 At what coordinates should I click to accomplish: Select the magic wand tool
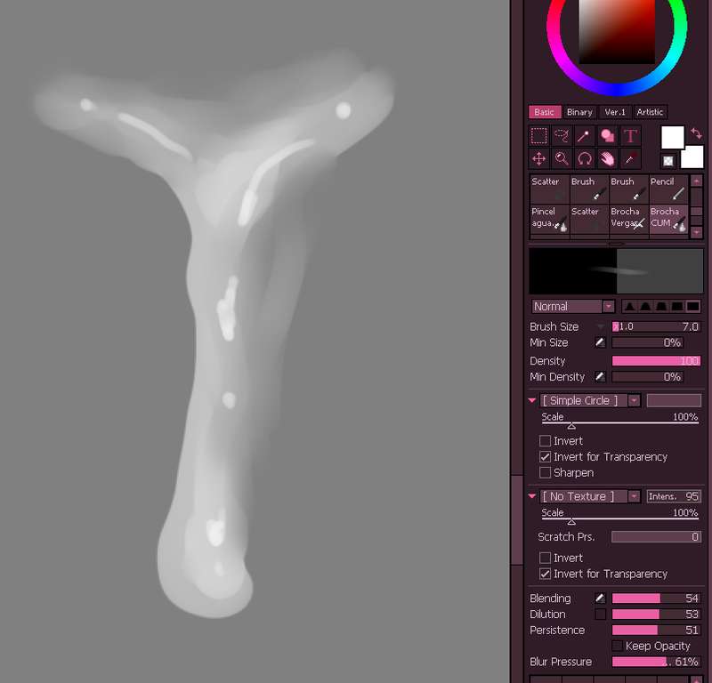tap(585, 136)
